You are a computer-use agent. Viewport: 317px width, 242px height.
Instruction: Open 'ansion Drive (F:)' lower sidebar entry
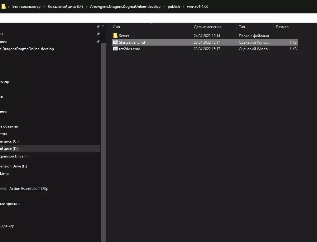(13, 166)
